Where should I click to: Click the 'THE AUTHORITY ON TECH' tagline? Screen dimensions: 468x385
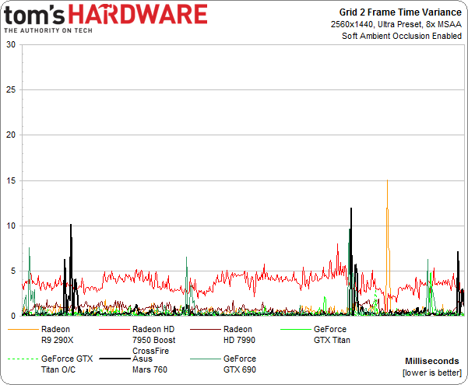pos(48,30)
